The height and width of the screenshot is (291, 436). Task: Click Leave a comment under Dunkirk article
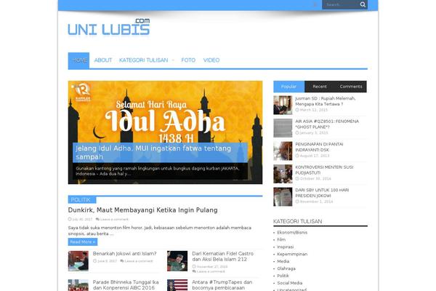(113, 219)
